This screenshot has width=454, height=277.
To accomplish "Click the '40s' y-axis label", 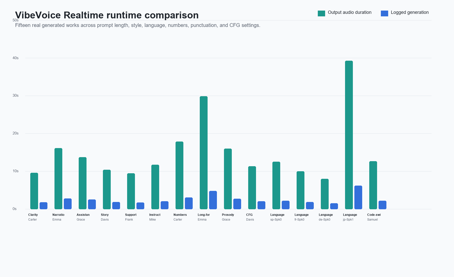I will 15,58.
